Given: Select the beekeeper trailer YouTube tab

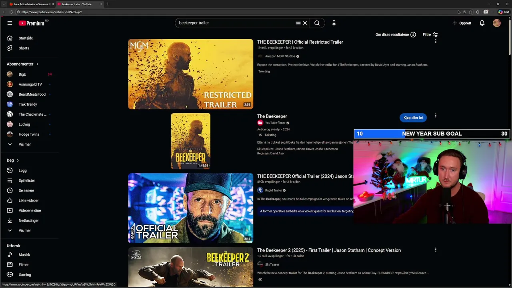Looking at the screenshot, I should pyautogui.click(x=79, y=4).
